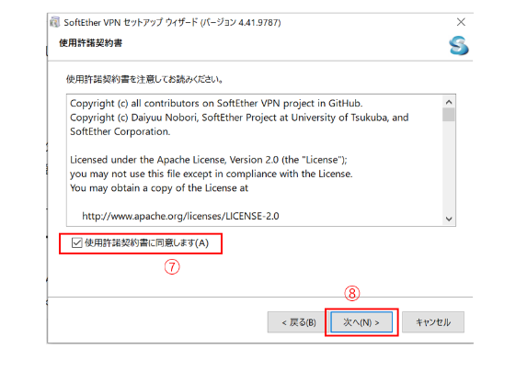
Task: Click the 'Copyright (c) Daiyuu Nobori' line
Action: click(x=239, y=118)
